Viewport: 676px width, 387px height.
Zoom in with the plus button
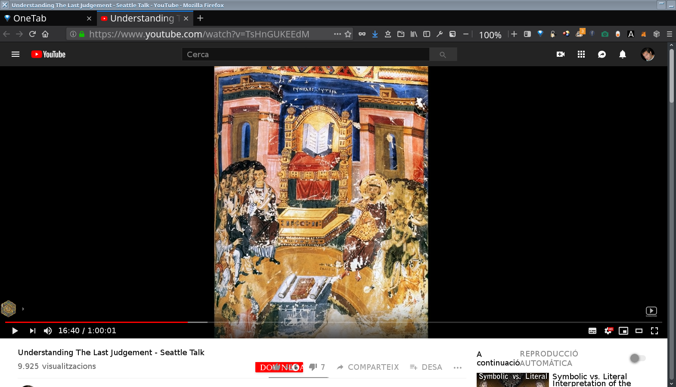click(x=514, y=34)
